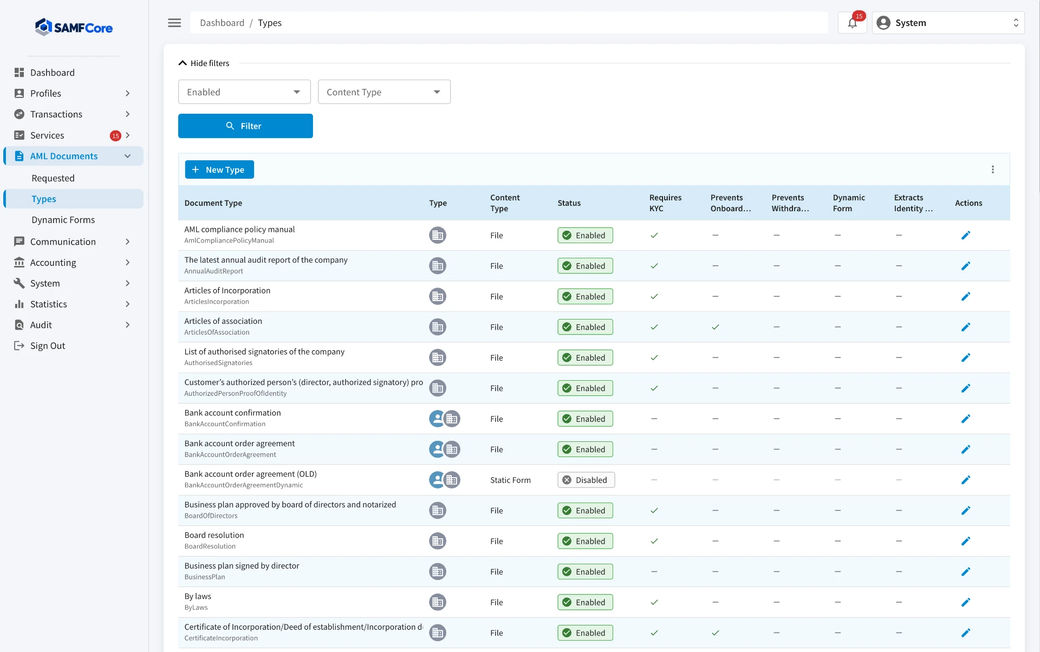Collapse the Hide filters section
The image size is (1040, 652).
(204, 63)
